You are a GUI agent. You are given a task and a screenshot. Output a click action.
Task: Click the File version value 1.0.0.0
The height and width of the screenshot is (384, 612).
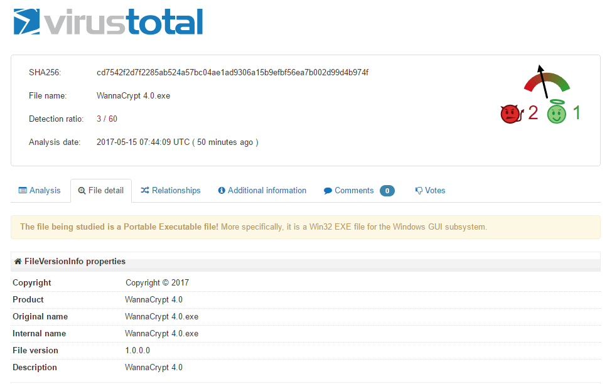coord(137,351)
